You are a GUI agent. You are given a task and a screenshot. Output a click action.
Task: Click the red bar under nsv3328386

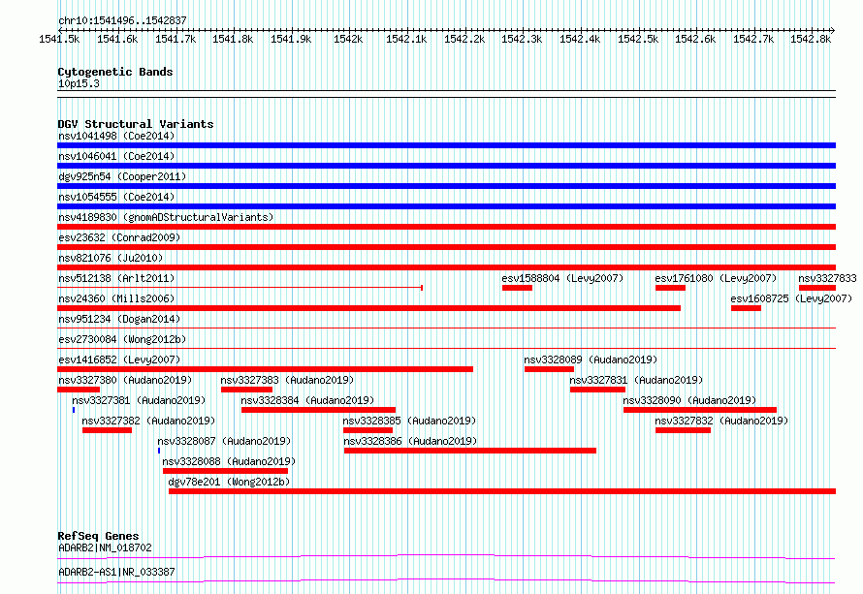click(470, 451)
